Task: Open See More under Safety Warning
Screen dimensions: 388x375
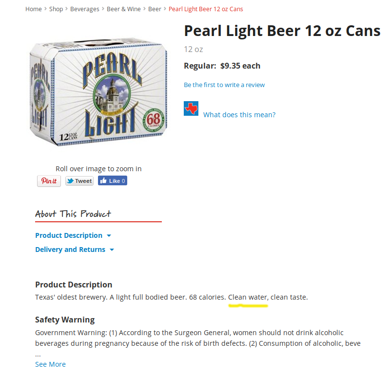Action: point(50,364)
